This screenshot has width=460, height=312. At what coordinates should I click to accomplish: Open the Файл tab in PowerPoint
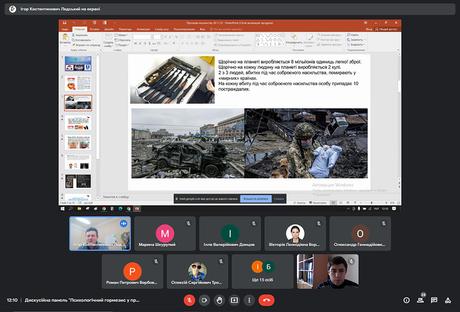tap(65, 29)
